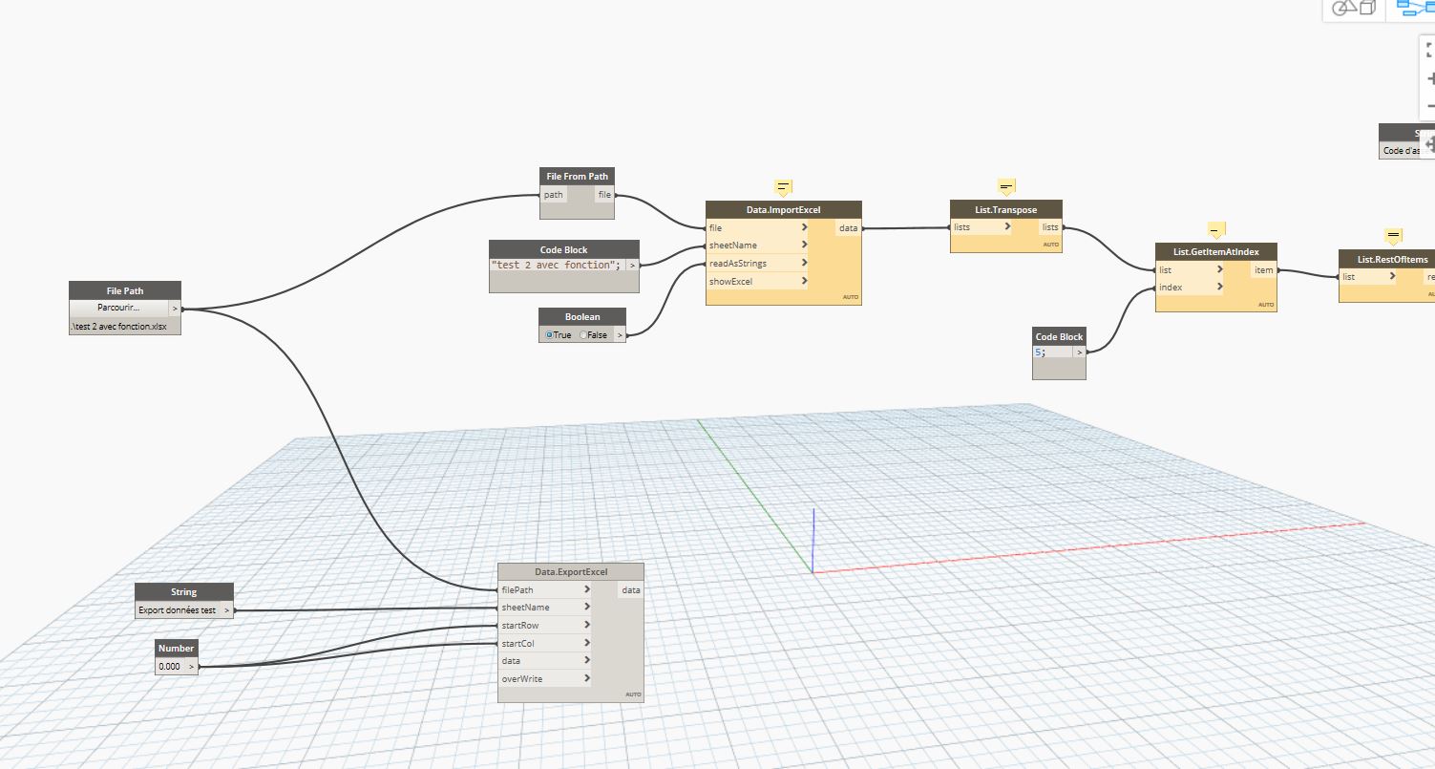Edit the String node text field

pyautogui.click(x=178, y=609)
